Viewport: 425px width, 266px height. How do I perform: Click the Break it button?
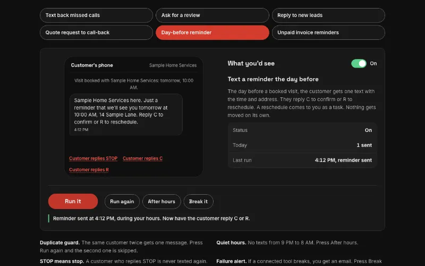click(x=198, y=202)
